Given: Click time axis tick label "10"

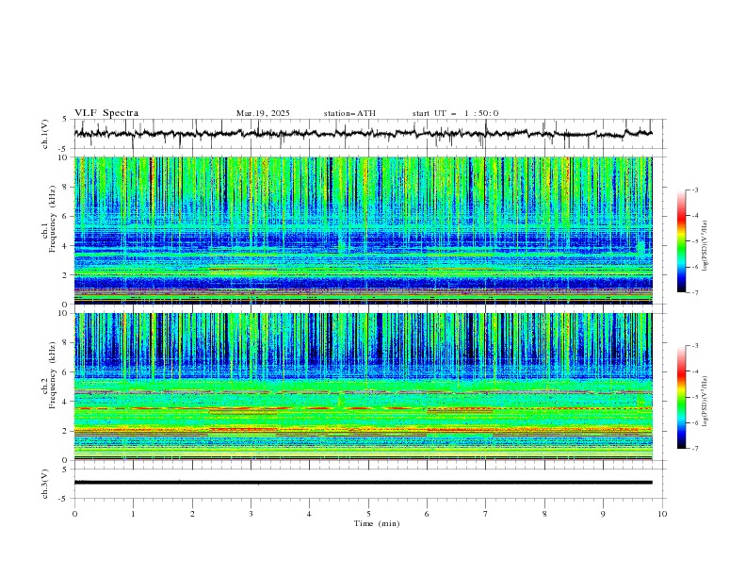Looking at the screenshot, I should pyautogui.click(x=662, y=514).
